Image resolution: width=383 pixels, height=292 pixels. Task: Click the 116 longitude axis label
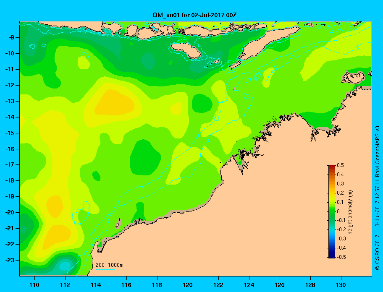click(x=126, y=285)
